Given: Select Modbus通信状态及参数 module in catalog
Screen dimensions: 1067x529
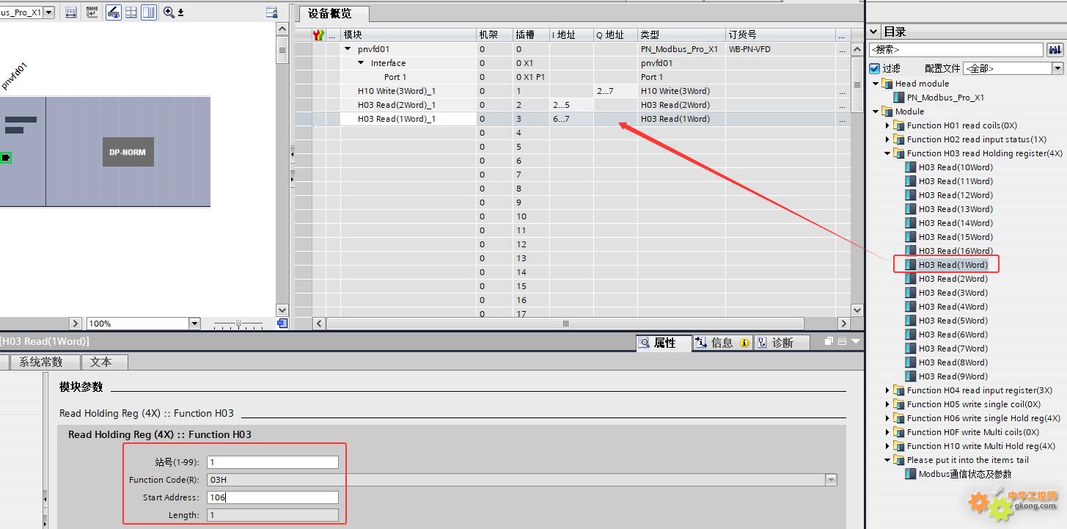Looking at the screenshot, I should (964, 474).
